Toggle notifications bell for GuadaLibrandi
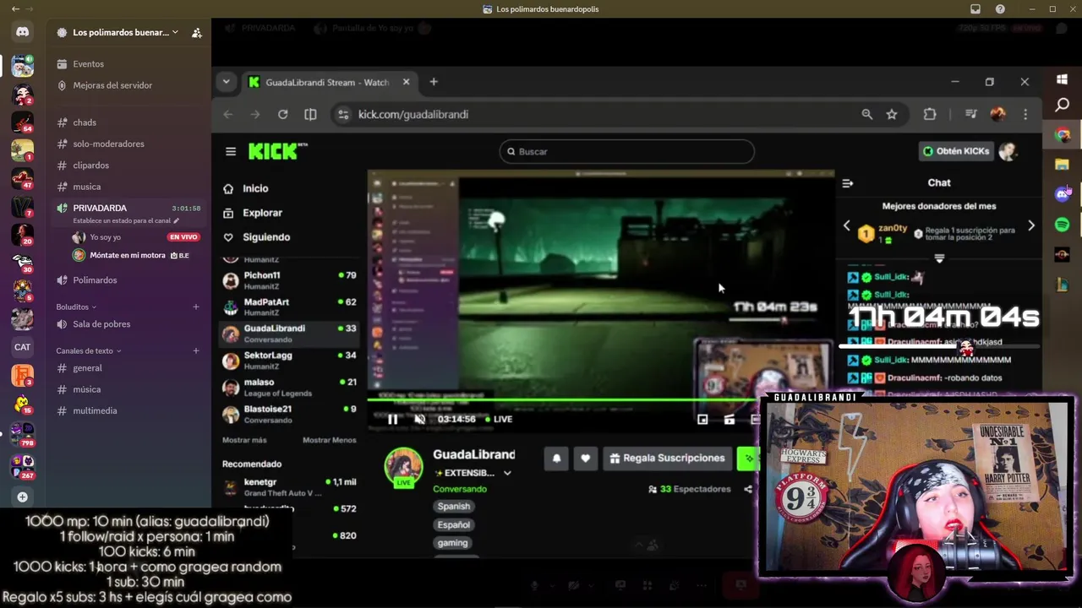The width and height of the screenshot is (1082, 608). click(556, 459)
